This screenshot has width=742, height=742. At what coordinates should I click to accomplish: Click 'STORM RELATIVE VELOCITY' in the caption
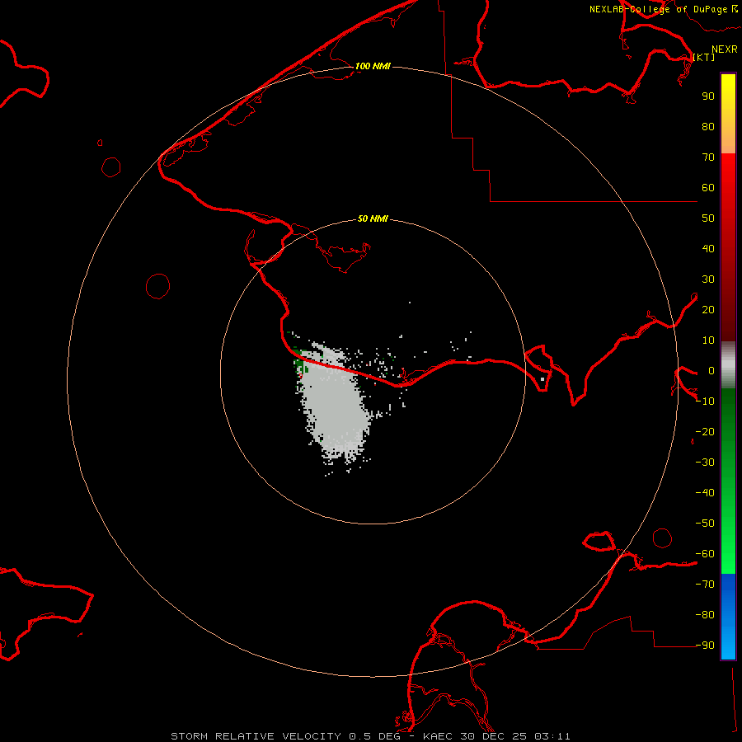(256, 736)
